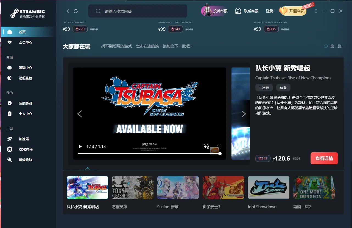352x228 pixels.
Task: Focus the search input field
Action: point(138,11)
